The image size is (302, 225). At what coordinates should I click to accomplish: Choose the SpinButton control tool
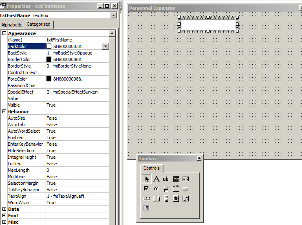pos(176,199)
